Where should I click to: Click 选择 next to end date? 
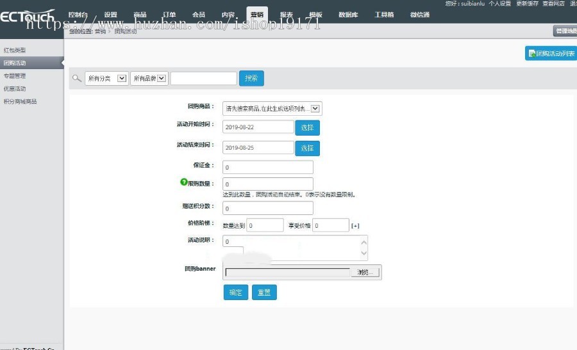pyautogui.click(x=307, y=148)
